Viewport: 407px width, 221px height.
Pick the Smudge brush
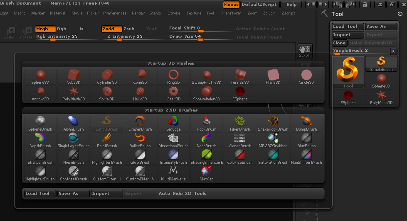pyautogui.click(x=173, y=124)
